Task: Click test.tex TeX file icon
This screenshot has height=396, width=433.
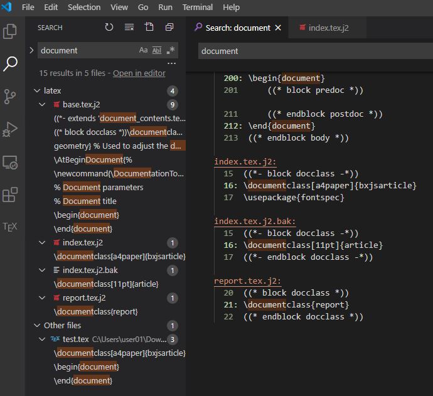Action: point(55,339)
